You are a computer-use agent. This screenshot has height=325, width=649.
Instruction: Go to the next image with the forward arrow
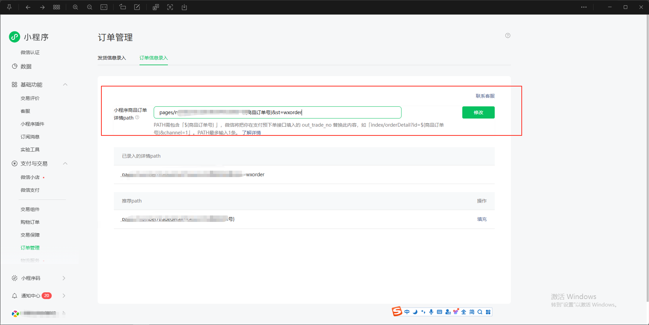[42, 7]
